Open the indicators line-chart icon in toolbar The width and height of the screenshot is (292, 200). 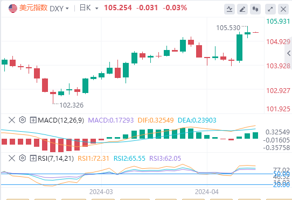230,9
